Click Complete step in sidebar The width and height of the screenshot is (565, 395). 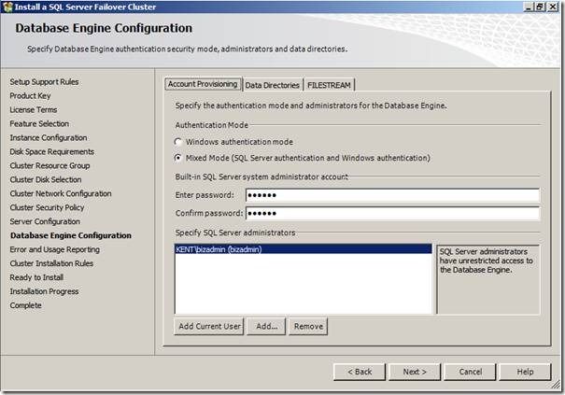click(x=25, y=305)
